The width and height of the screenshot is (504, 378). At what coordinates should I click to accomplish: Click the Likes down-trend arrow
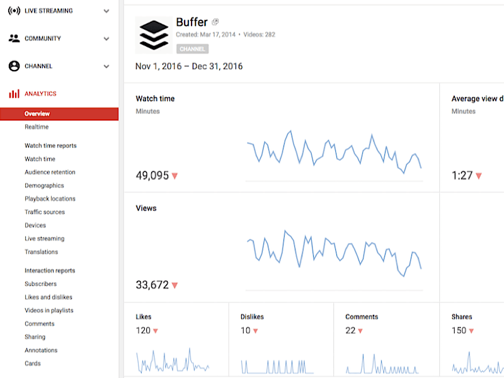coord(156,331)
